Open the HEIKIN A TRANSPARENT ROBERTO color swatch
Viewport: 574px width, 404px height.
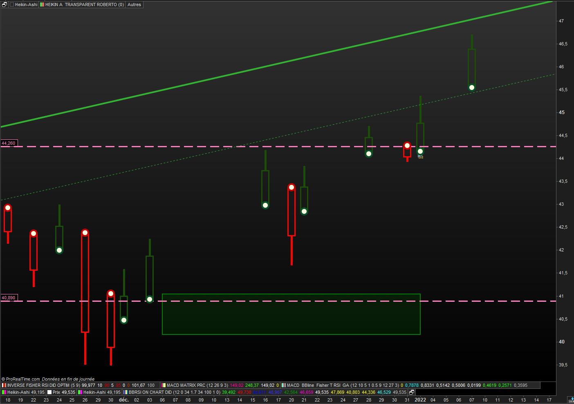42,4
